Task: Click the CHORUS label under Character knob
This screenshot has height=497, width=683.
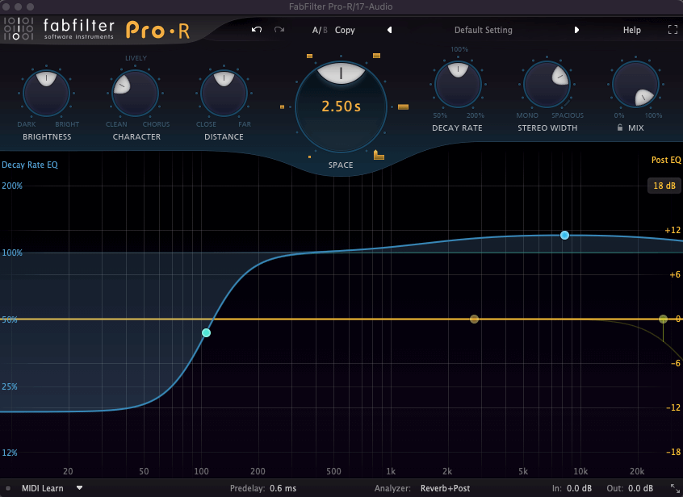Action: [x=156, y=124]
